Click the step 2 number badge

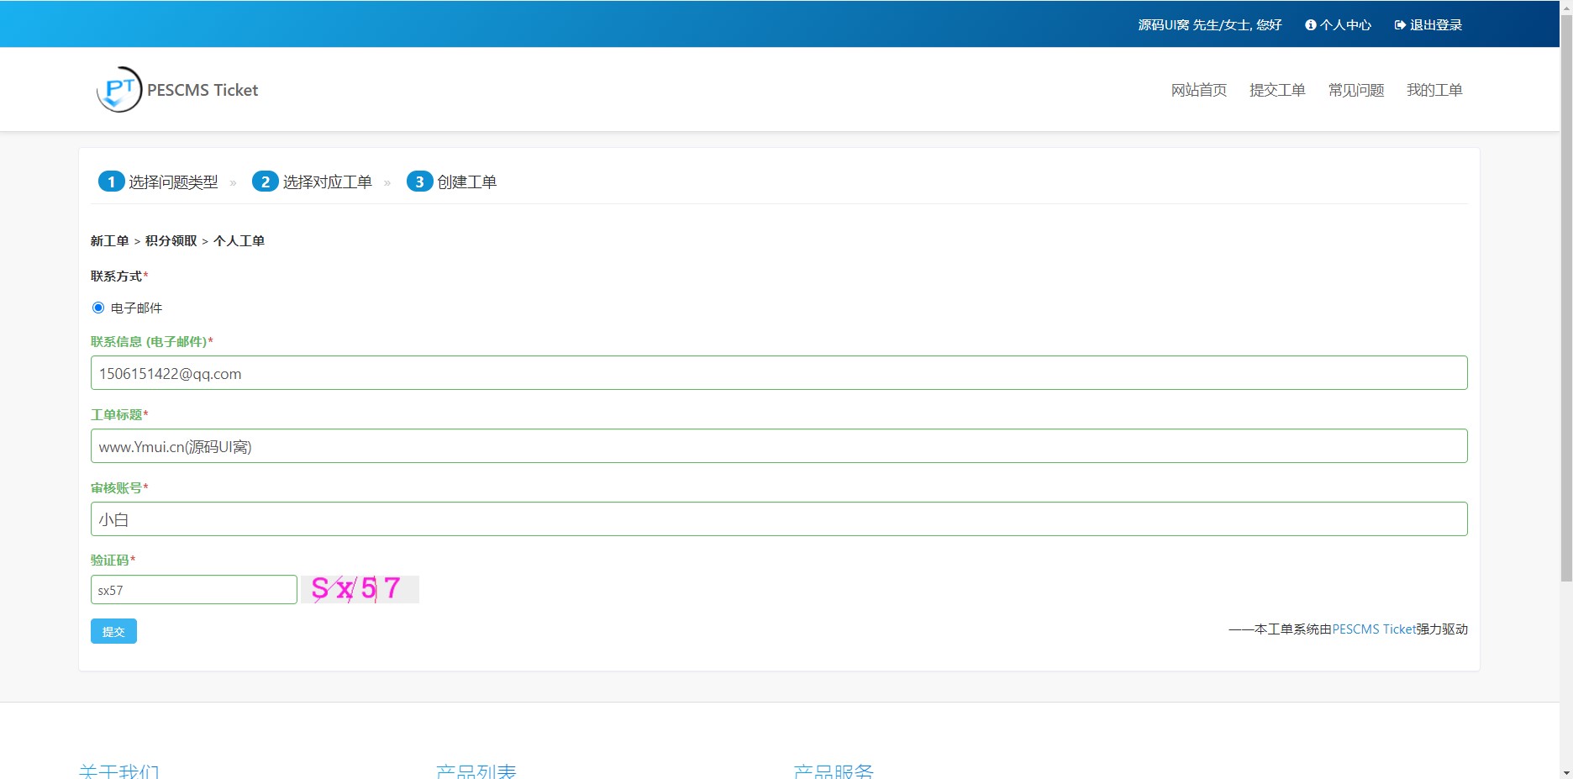click(x=265, y=182)
